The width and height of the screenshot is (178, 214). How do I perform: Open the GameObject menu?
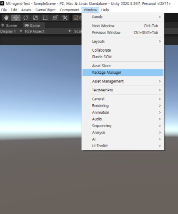[46, 10]
